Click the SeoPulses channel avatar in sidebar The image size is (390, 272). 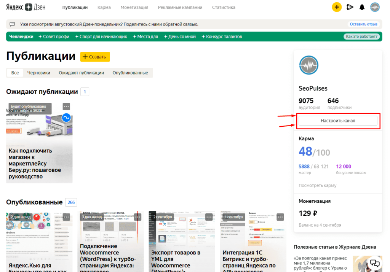pyautogui.click(x=308, y=65)
